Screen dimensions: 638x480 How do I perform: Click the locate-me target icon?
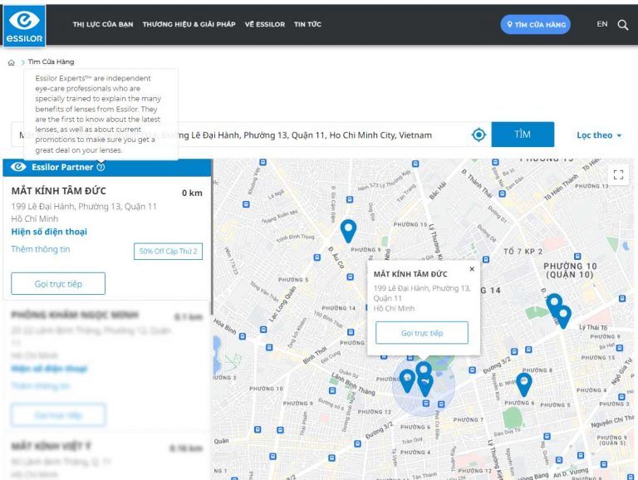pyautogui.click(x=478, y=135)
